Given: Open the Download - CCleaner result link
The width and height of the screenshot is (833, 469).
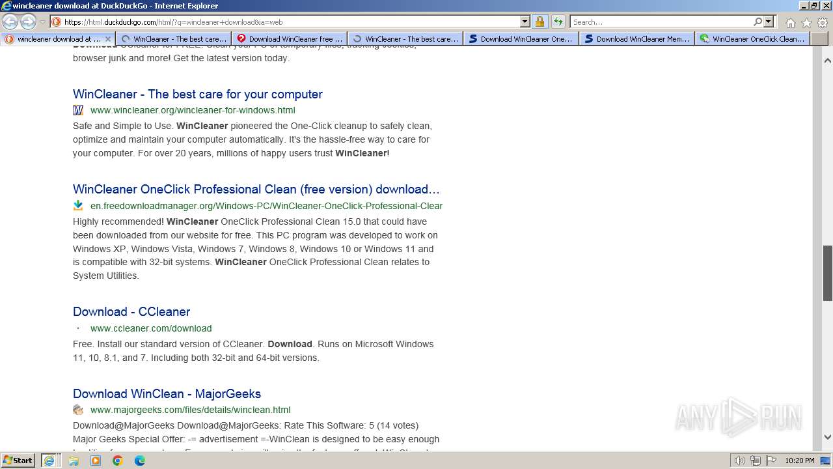Looking at the screenshot, I should click(x=131, y=312).
